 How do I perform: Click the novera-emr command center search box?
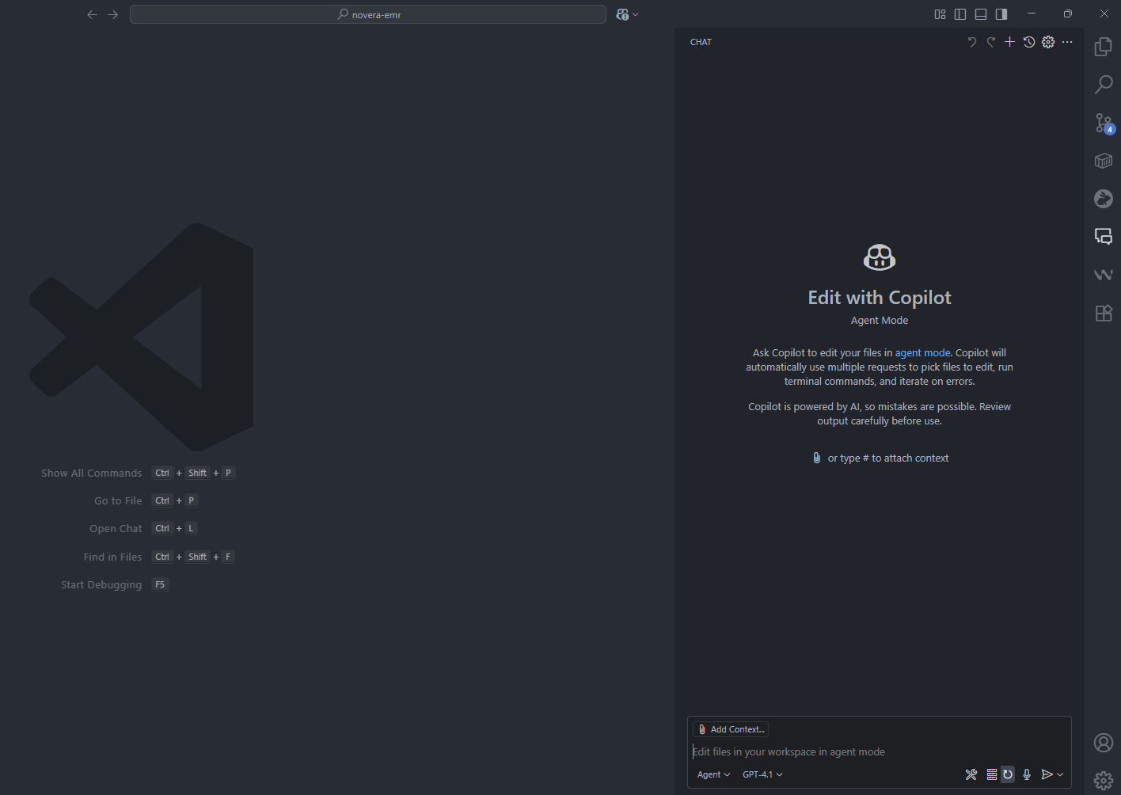[368, 14]
